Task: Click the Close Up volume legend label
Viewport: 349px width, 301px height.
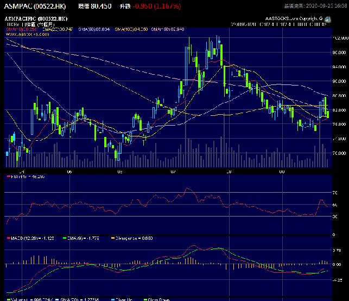Action: [124, 299]
